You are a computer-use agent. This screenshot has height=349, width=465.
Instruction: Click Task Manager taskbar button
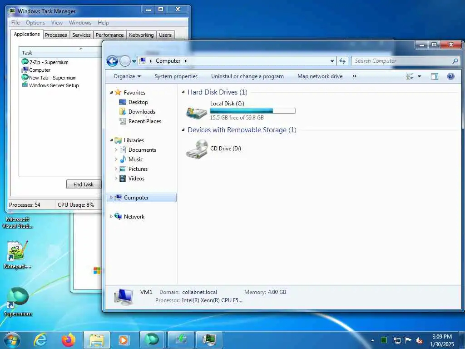209,340
